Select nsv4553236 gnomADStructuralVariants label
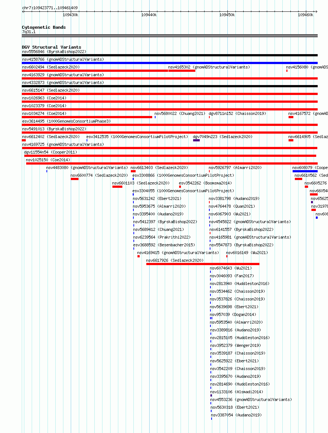 click(x=251, y=399)
